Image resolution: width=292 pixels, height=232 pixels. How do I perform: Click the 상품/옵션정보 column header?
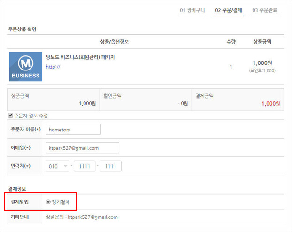pos(115,41)
